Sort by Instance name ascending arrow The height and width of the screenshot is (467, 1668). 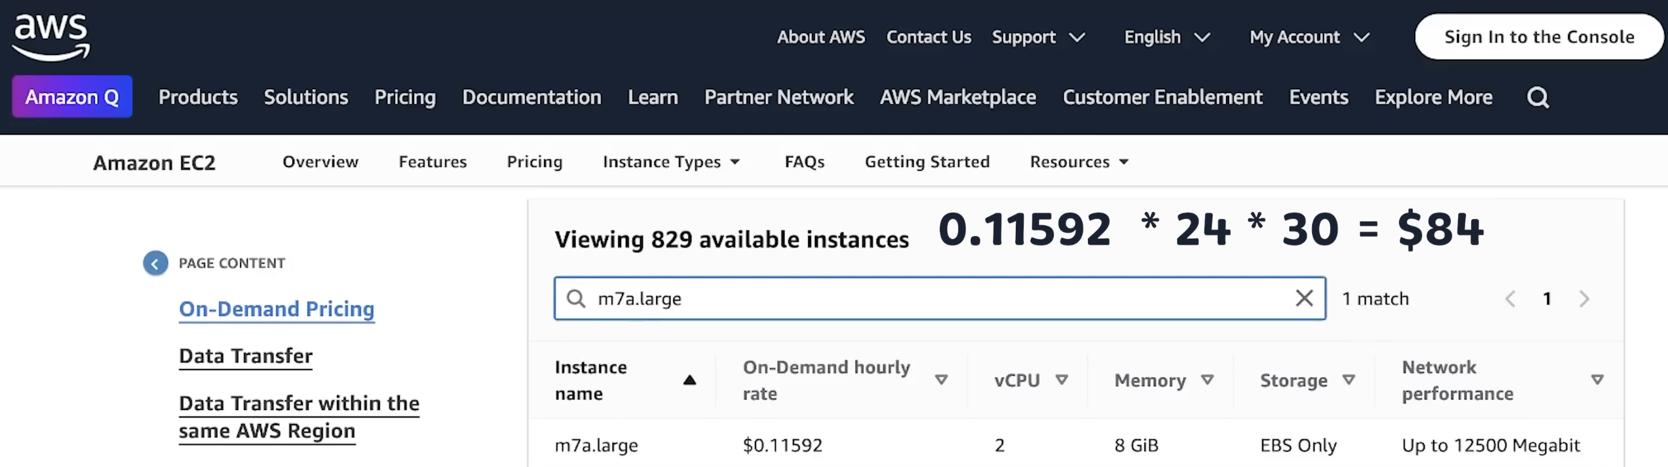point(690,380)
